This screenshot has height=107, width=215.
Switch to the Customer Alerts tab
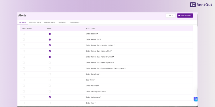point(35,23)
